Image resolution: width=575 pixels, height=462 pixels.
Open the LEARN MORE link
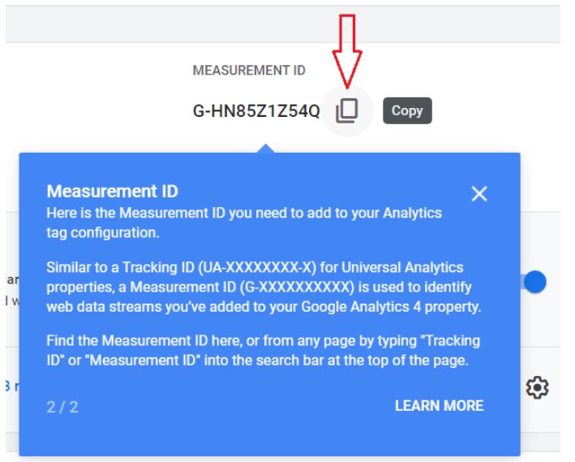(439, 406)
